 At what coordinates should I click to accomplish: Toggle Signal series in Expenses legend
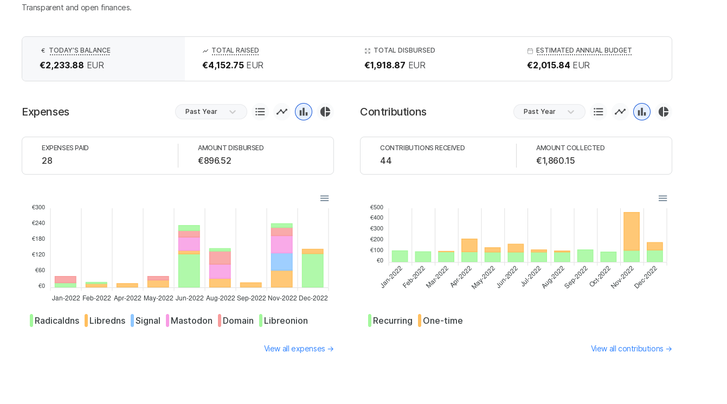coord(147,320)
